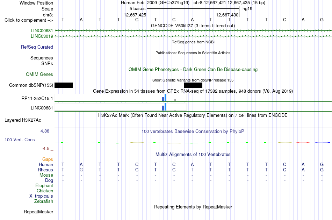Viewport: 332px width, 220px height.
Task: Click the G base in chr8 sequence row
Action: (322, 20)
